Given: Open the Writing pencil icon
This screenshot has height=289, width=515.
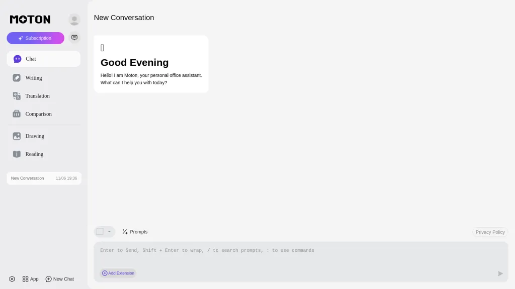Looking at the screenshot, I should point(17,78).
